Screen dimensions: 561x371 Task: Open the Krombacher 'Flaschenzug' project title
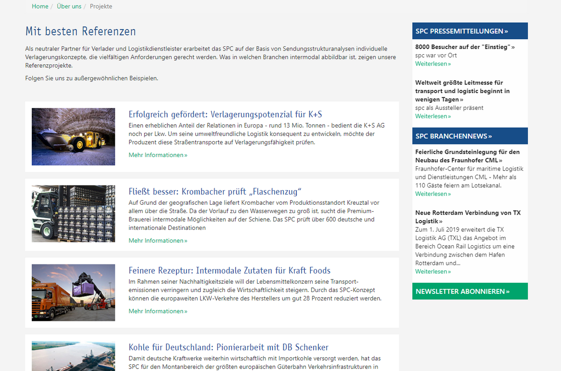pyautogui.click(x=215, y=192)
